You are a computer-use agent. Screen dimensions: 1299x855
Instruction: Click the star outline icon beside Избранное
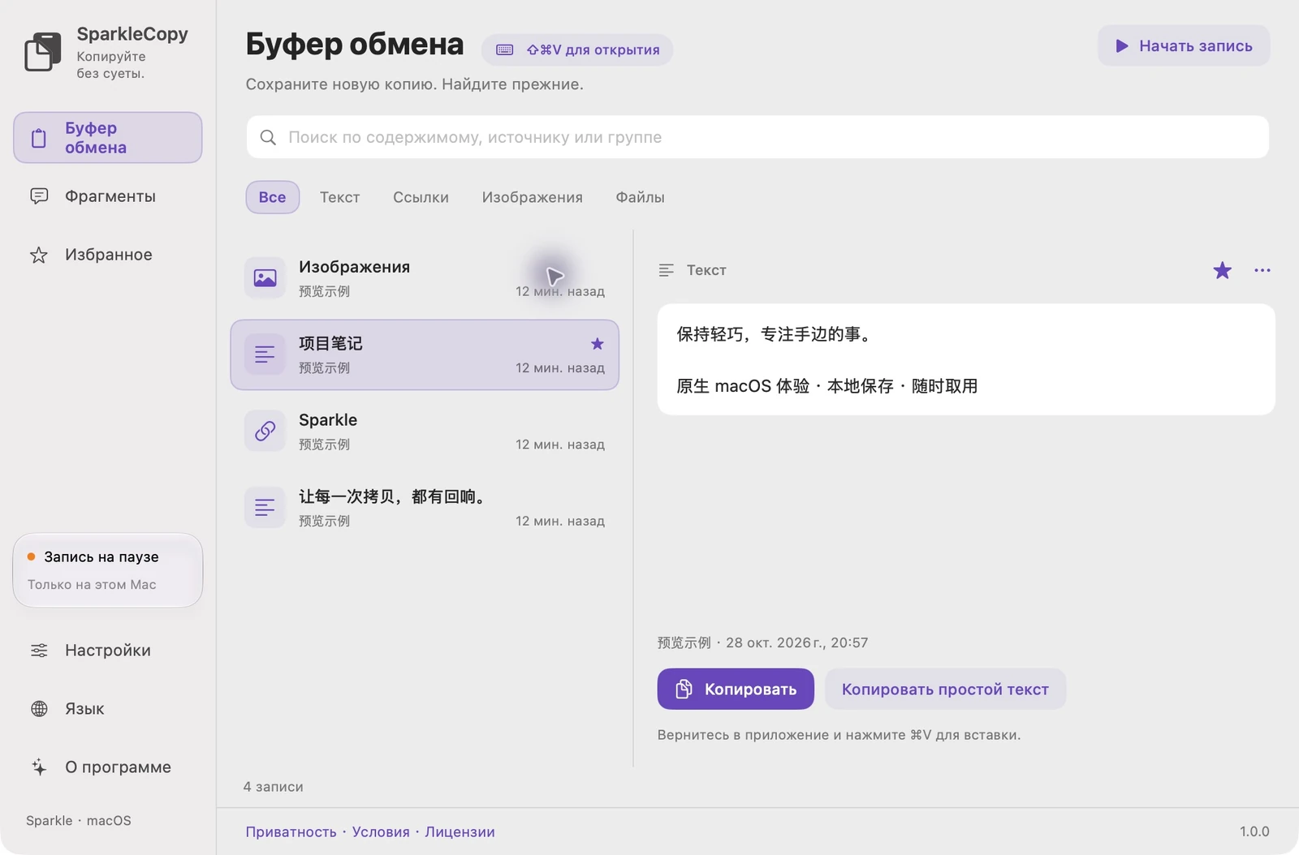(39, 256)
